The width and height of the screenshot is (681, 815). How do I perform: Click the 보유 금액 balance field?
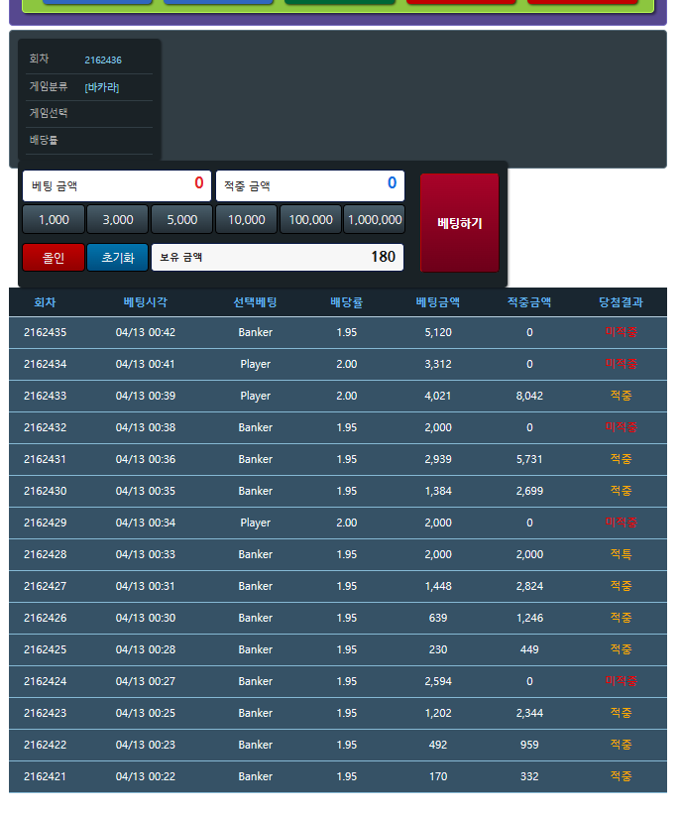click(x=278, y=258)
